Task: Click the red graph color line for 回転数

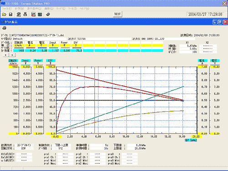Action: (x=19, y=48)
